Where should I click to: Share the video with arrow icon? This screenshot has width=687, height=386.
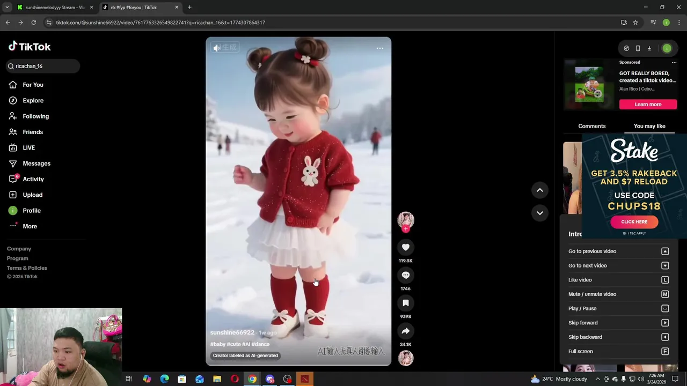[x=406, y=331]
